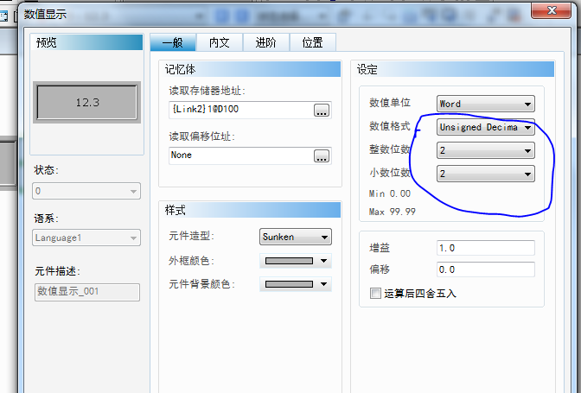
Task: Open the 整数位数 dropdown
Action: [485, 150]
